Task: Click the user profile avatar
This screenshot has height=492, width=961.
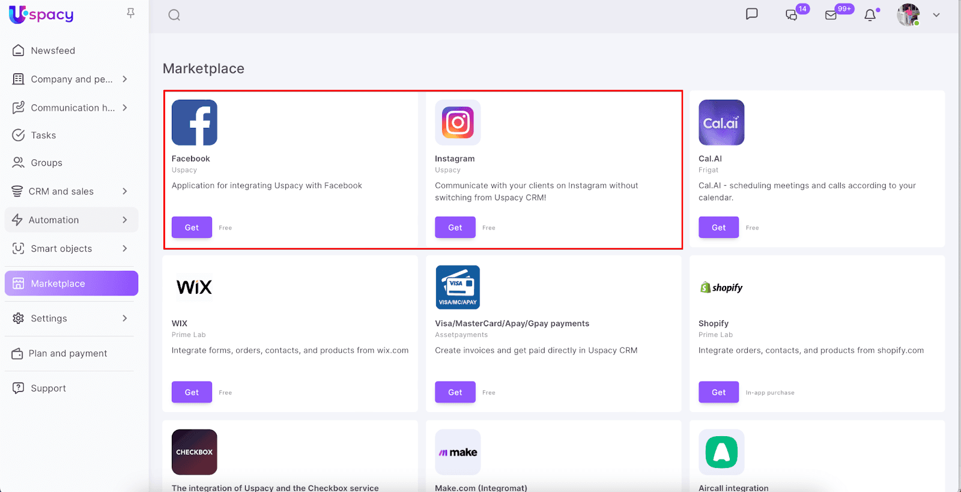Action: (908, 15)
